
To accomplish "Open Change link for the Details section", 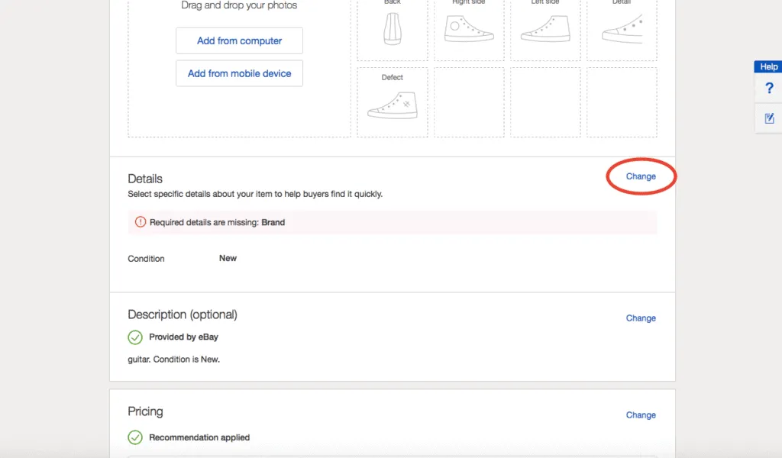I will pyautogui.click(x=641, y=176).
